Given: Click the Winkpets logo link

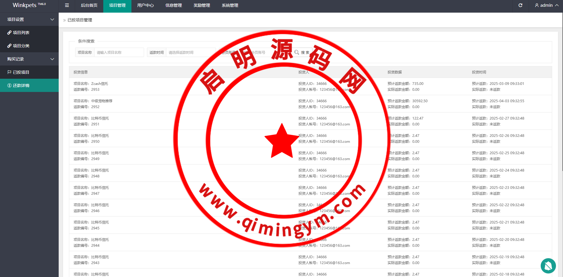Looking at the screenshot, I should (x=29, y=5).
